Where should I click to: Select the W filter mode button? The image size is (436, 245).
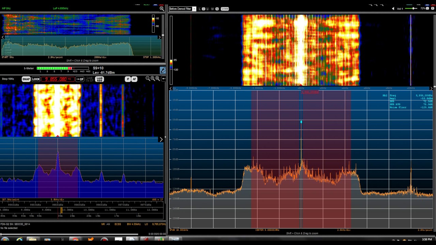pyautogui.click(x=212, y=9)
